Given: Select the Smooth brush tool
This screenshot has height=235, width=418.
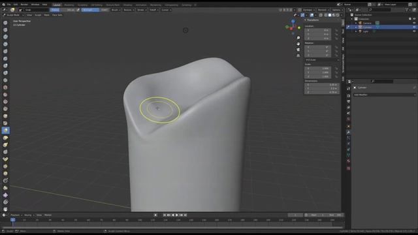Looking at the screenshot, I should click(5, 87).
